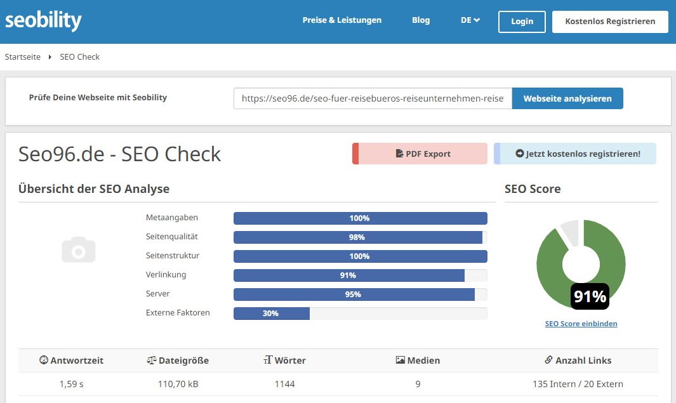Click the Dateigröße scale icon
This screenshot has height=403, width=676.
click(x=151, y=360)
